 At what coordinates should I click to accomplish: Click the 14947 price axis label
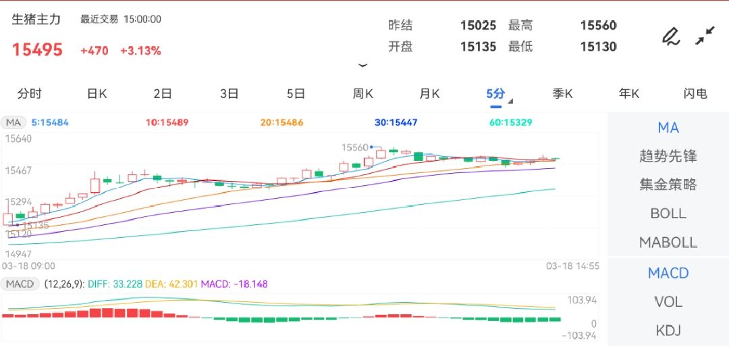click(18, 254)
